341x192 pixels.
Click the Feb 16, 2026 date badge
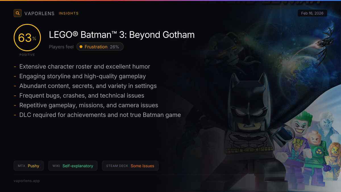[312, 13]
